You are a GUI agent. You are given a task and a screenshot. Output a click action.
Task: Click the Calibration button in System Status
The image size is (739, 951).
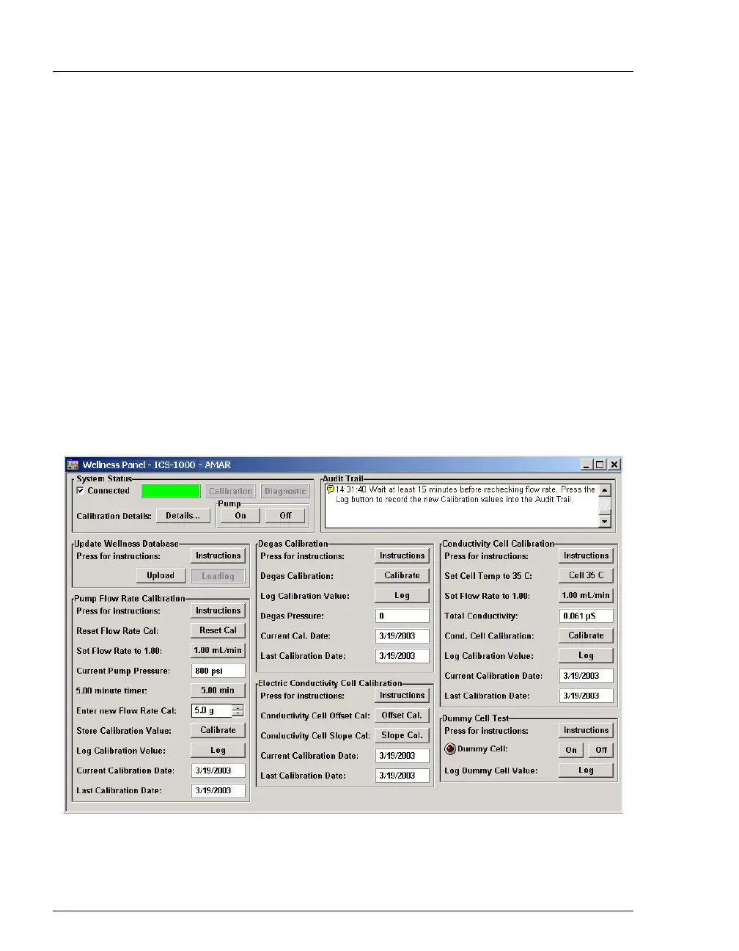[x=231, y=492]
